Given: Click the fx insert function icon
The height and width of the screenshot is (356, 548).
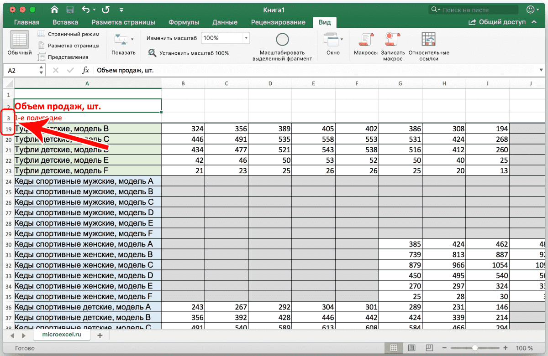Looking at the screenshot, I should (x=85, y=70).
